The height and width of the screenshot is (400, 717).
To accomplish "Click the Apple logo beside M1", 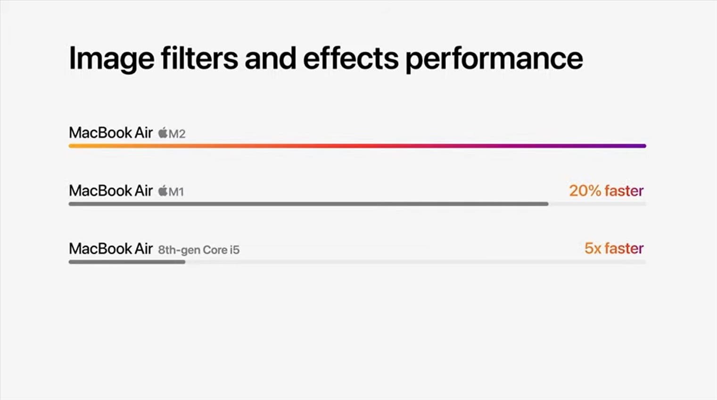I will 163,191.
